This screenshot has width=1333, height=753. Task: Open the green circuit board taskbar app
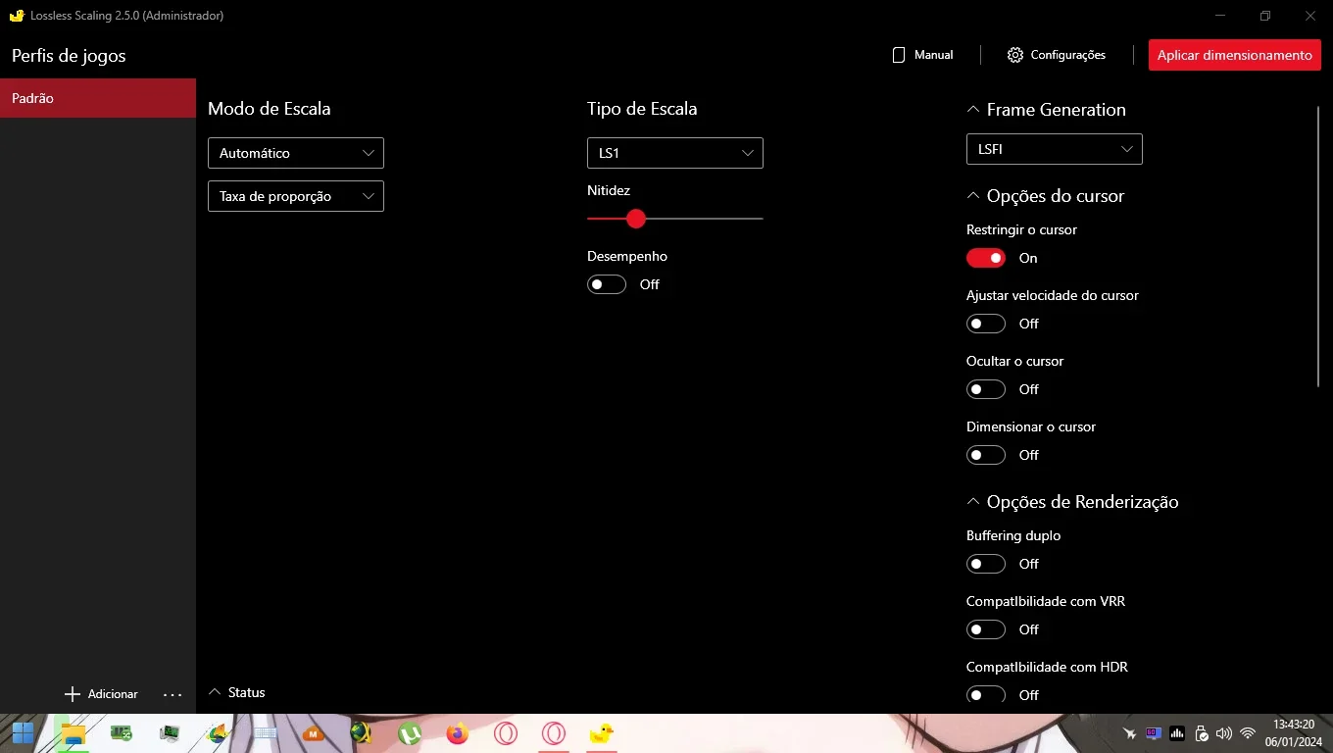122,733
